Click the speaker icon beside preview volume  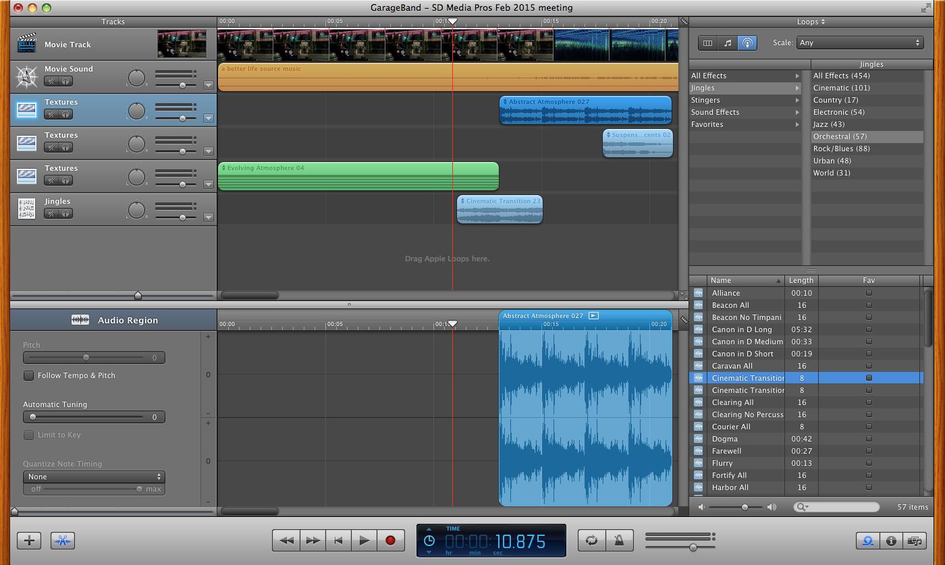click(701, 507)
